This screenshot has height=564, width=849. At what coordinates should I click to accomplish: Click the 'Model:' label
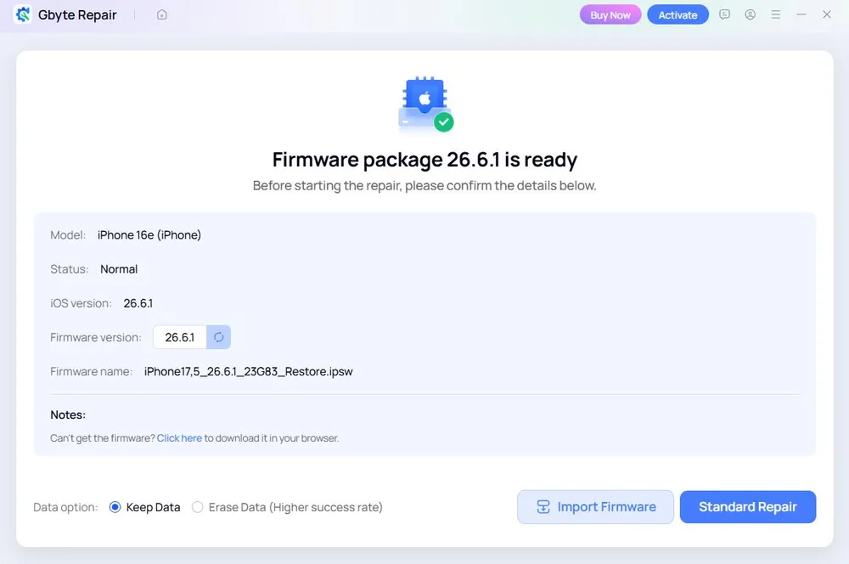[x=68, y=235]
